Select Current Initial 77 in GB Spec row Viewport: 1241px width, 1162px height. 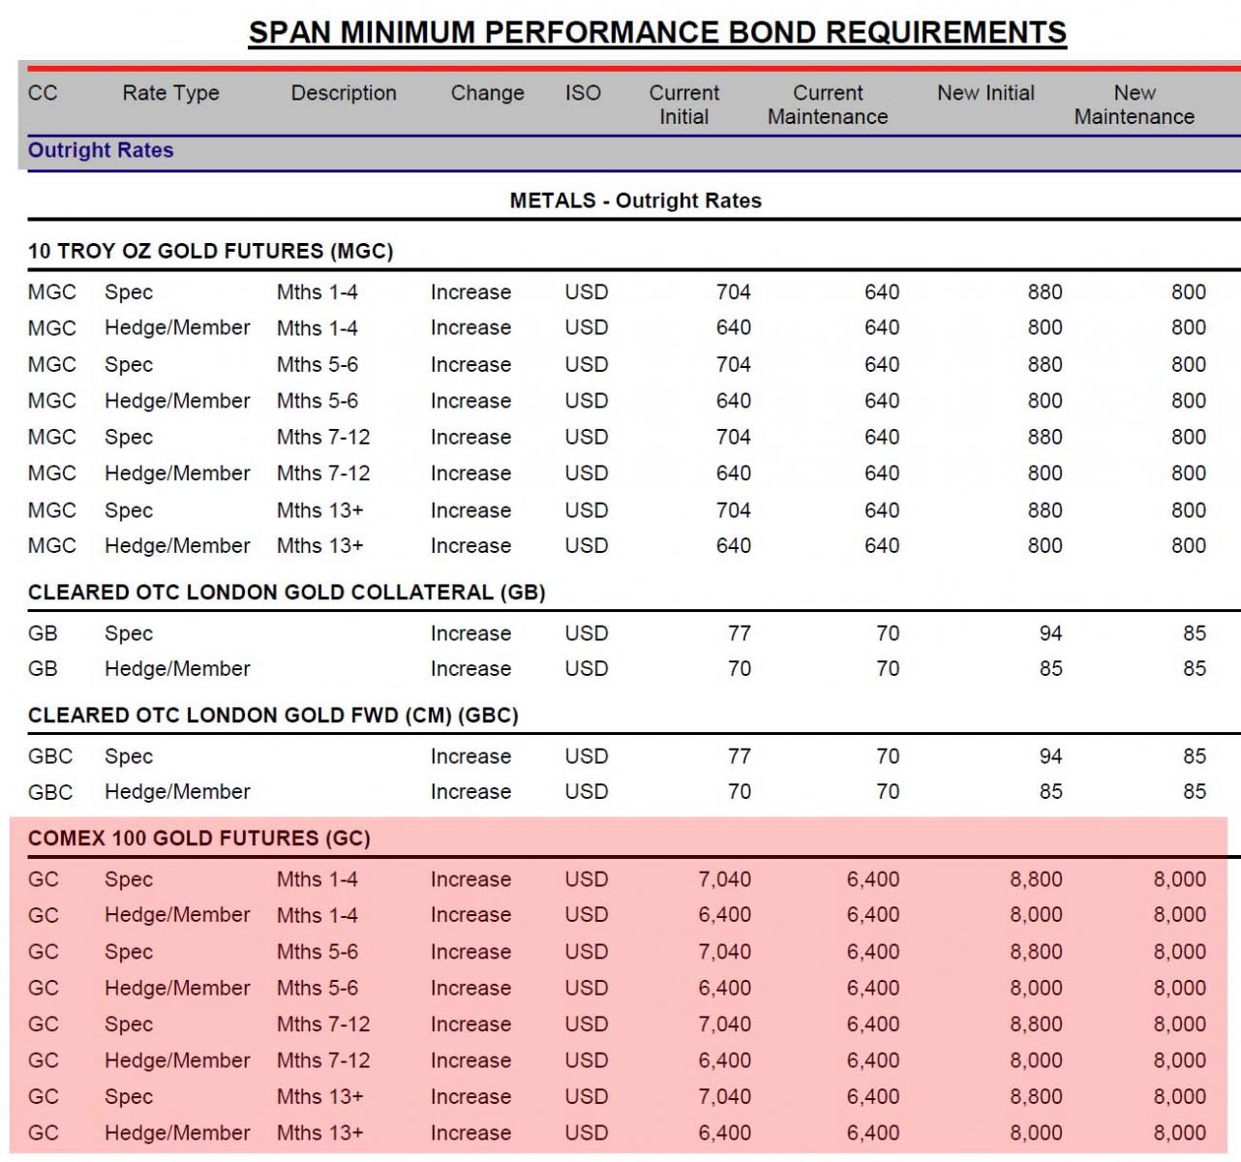coord(739,633)
